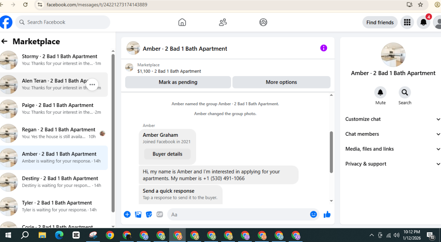This screenshot has height=242, width=441.
Task: Search within the Amber conversation
Action: point(405,93)
